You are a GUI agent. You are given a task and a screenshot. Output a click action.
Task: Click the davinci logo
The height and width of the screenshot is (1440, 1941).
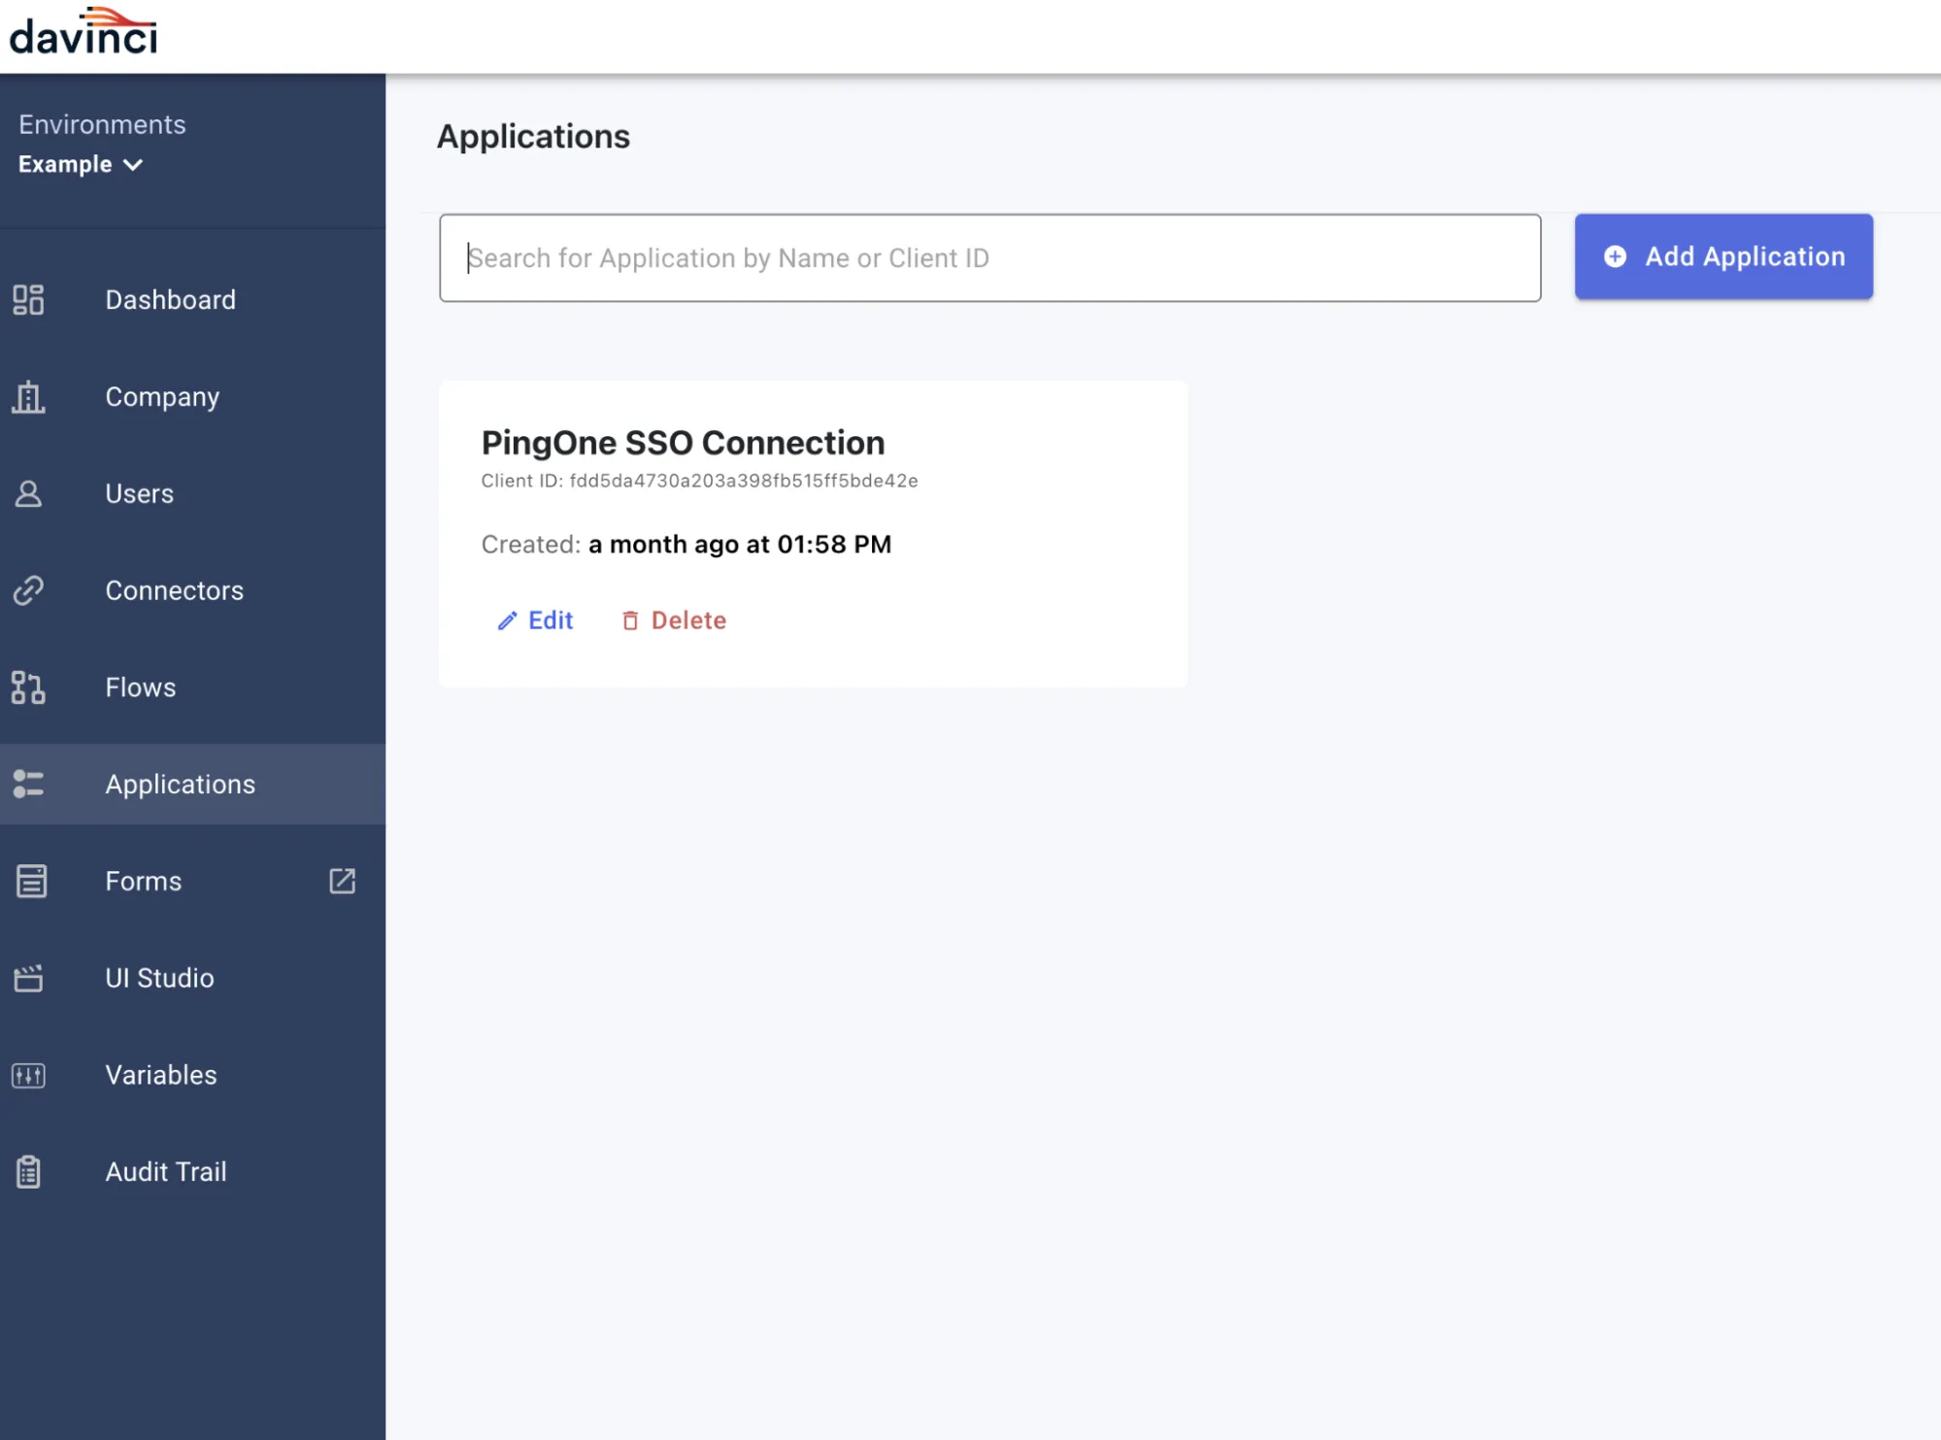[x=84, y=32]
